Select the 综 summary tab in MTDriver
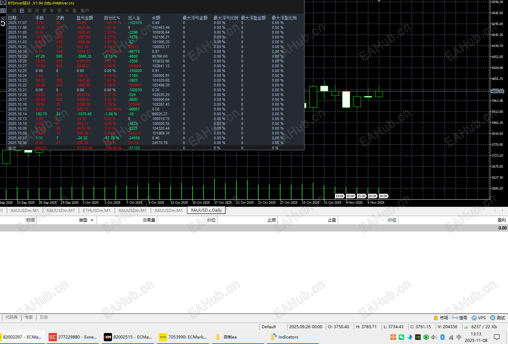The height and width of the screenshot is (344, 508). (x=14, y=11)
